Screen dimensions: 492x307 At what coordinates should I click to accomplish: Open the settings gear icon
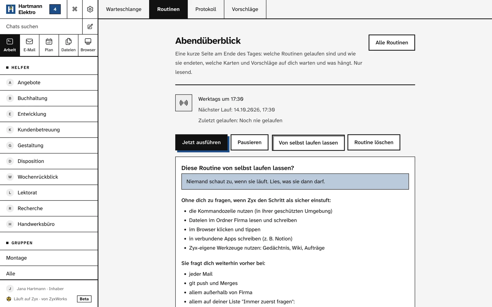(90, 9)
